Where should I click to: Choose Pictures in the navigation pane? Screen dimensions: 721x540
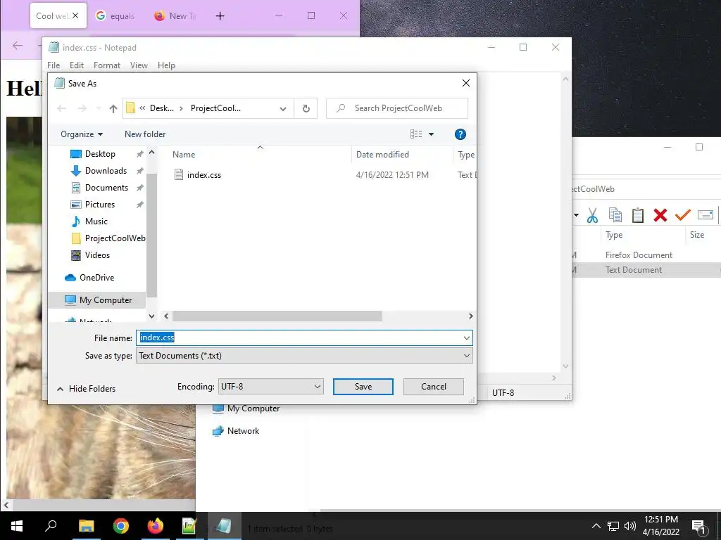[x=100, y=205]
